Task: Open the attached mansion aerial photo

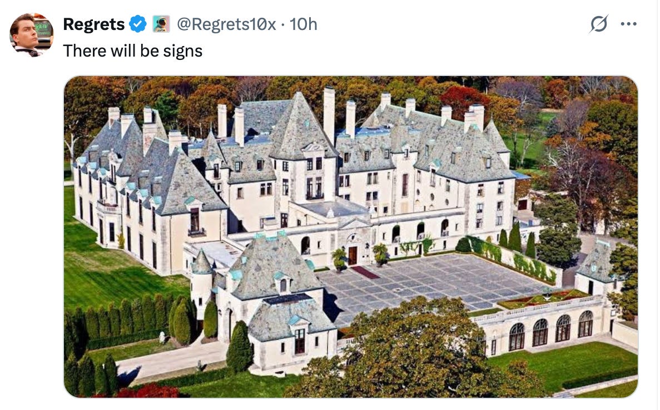Action: click(x=351, y=236)
